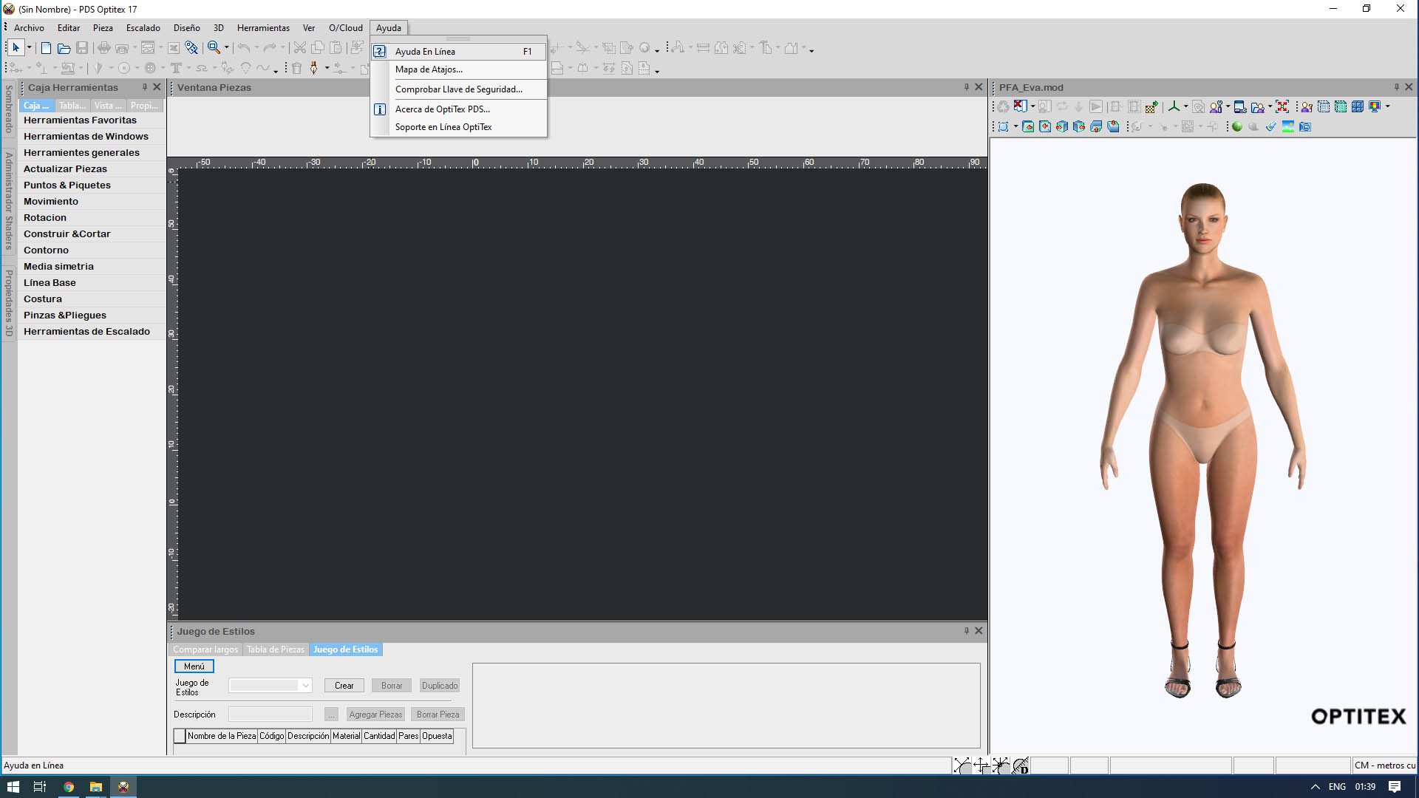Screen dimensions: 1419x798
Task: Click the green sphere render icon
Action: (x=1236, y=127)
